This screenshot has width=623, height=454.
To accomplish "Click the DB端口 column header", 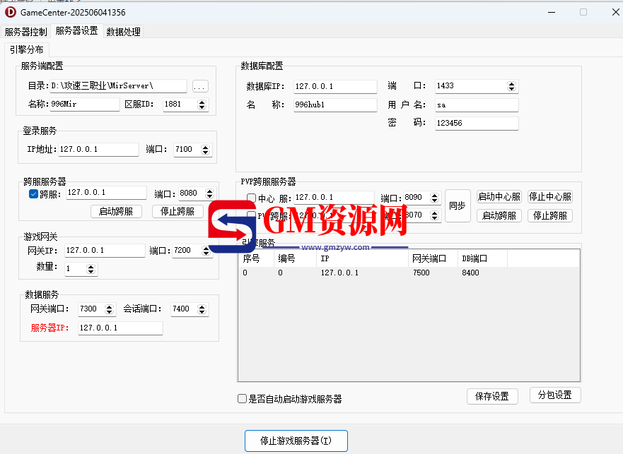I will pyautogui.click(x=482, y=258).
